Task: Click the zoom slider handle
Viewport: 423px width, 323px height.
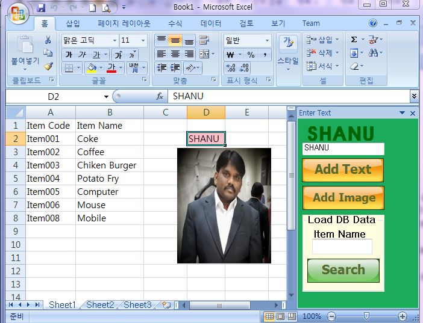Action: 366,316
